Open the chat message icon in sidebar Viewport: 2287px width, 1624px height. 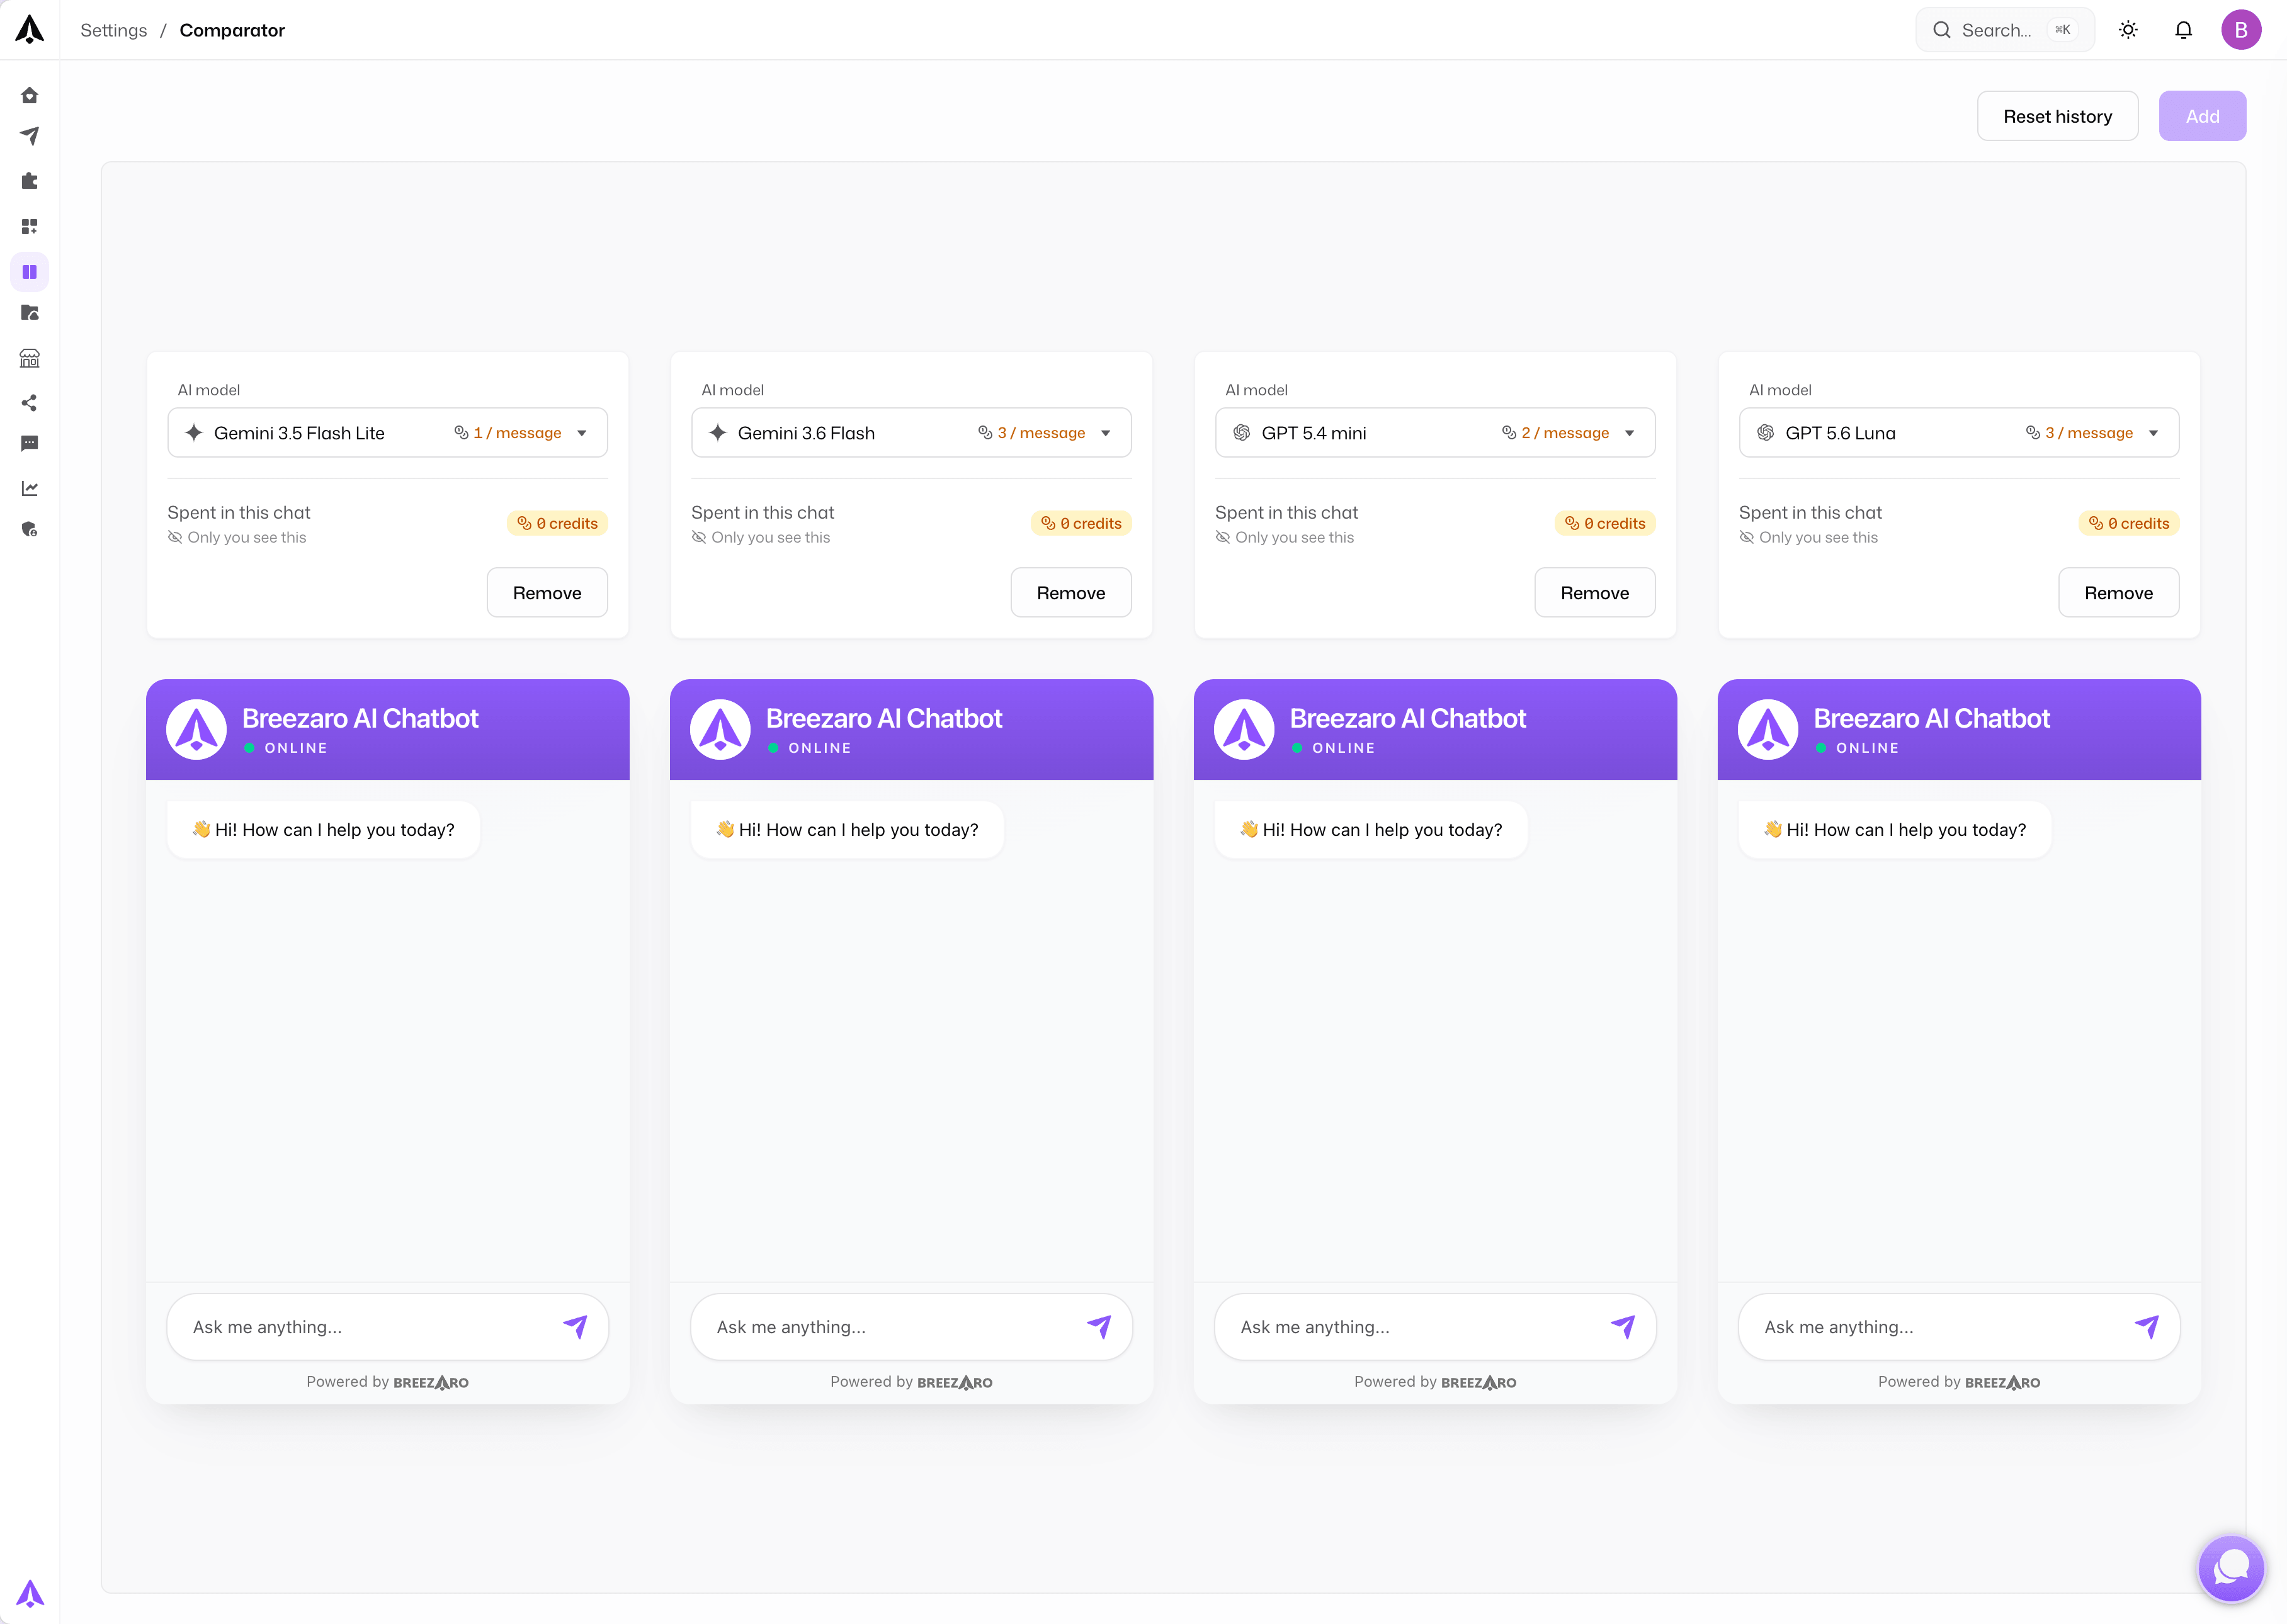click(29, 443)
